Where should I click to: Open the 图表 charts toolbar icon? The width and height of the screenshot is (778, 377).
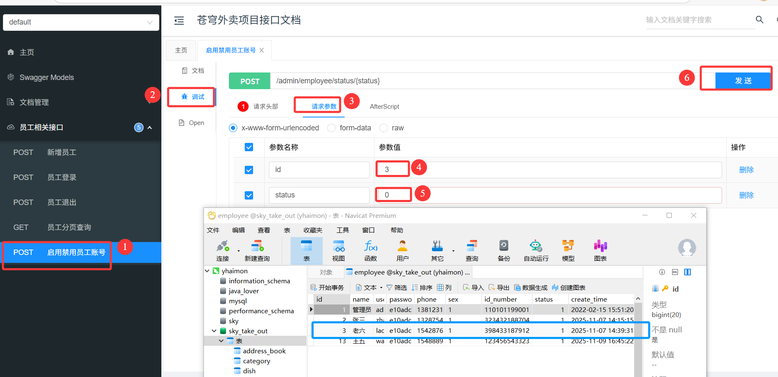click(x=600, y=246)
